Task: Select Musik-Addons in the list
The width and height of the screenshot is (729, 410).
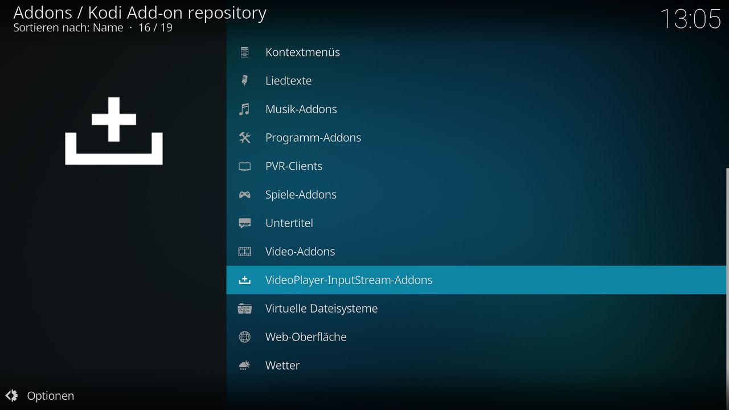Action: coord(477,109)
